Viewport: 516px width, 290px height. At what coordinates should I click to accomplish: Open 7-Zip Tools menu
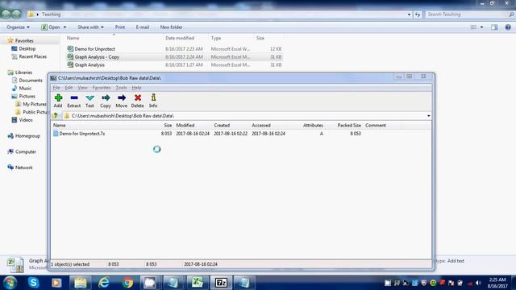[121, 88]
